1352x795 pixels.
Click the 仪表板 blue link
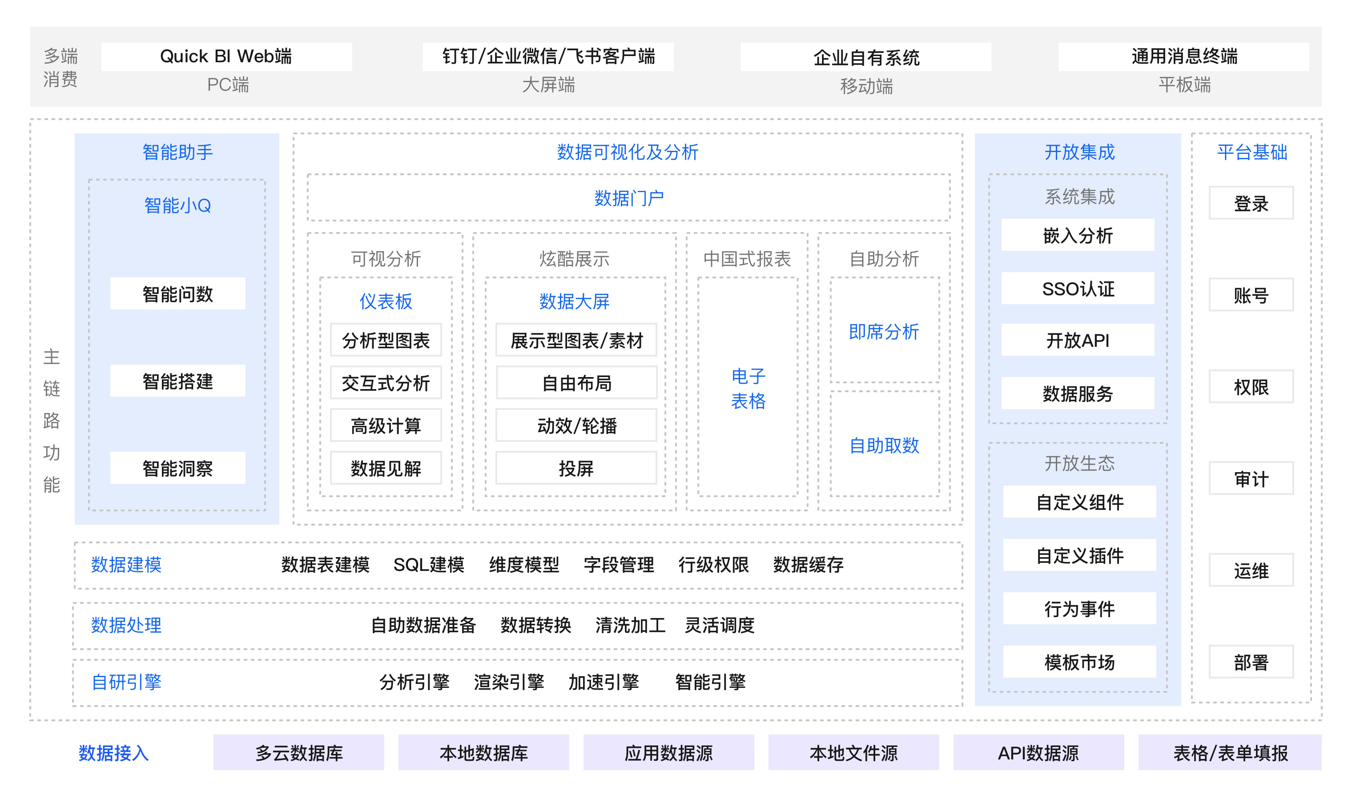tap(386, 301)
